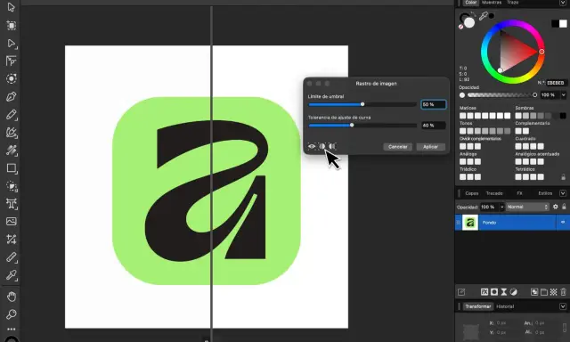Delete layer with the trash icon

563,292
